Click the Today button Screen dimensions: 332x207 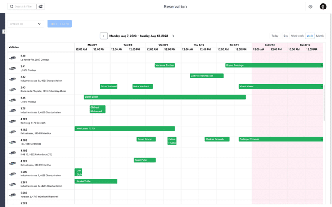(275, 36)
